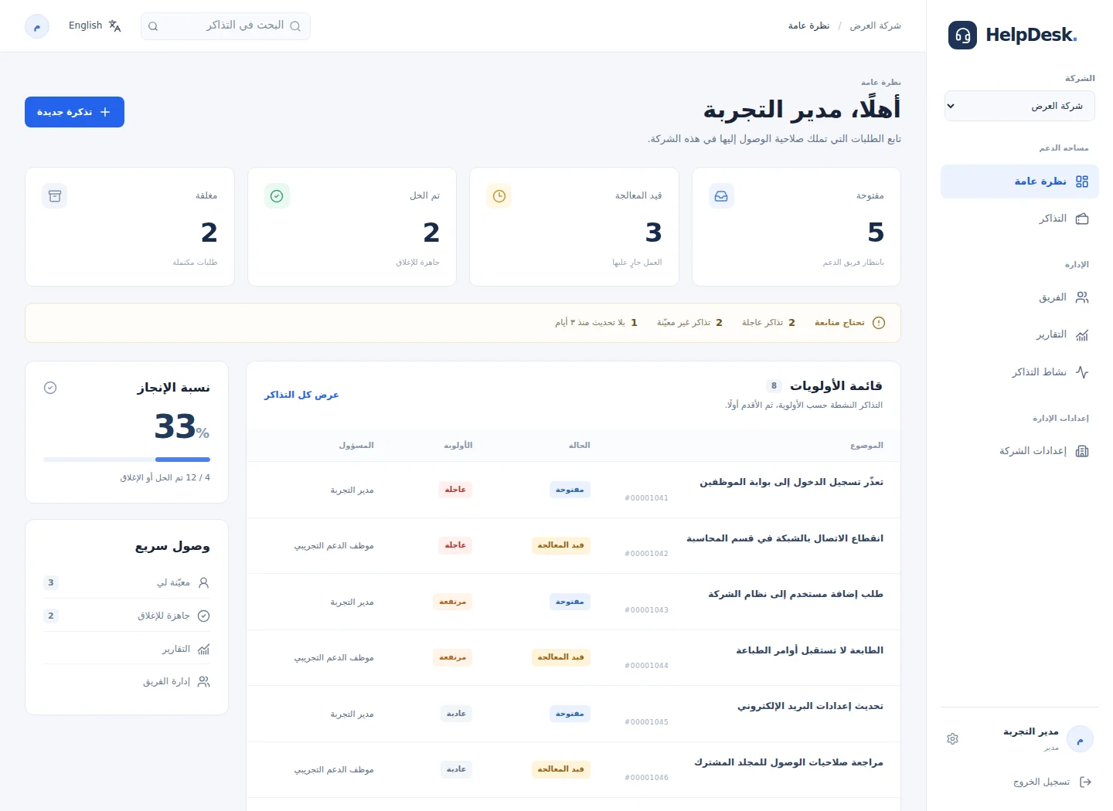1113x811 pixels.
Task: Click the بلا تحديث منذ ٣ أيام entry
Action: [596, 323]
